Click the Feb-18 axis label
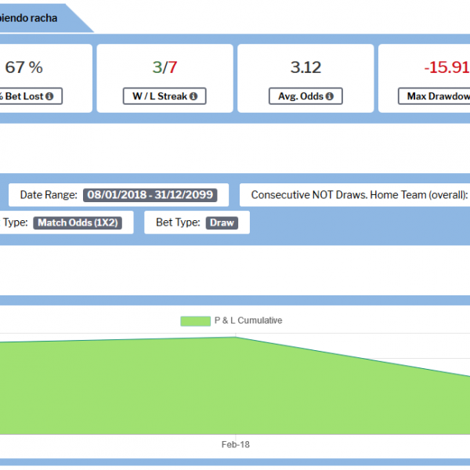 point(235,444)
